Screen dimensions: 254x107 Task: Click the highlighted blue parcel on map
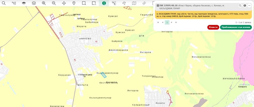104,75
